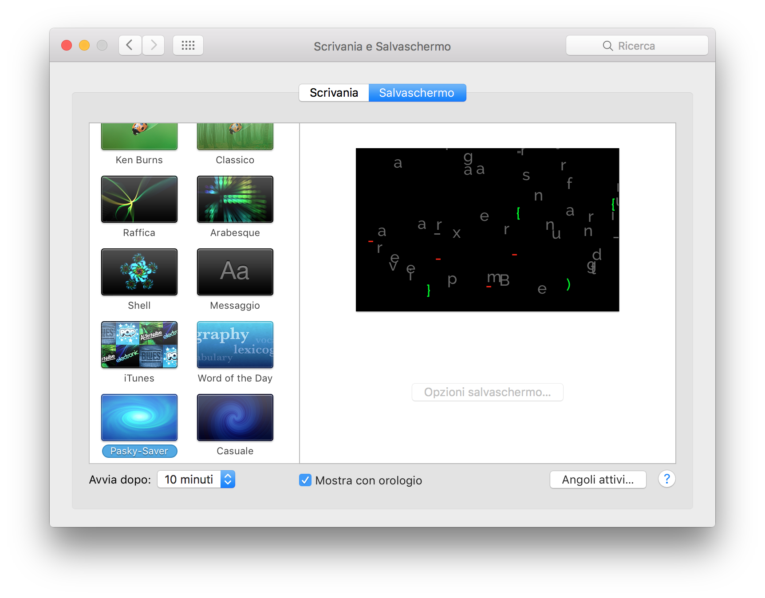Switch to the Scrivania tab
The height and width of the screenshot is (598, 765).
point(334,93)
